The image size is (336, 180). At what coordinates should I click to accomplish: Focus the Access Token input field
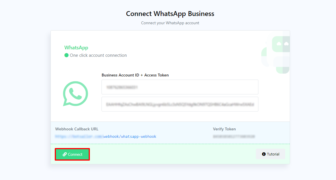pos(180,104)
